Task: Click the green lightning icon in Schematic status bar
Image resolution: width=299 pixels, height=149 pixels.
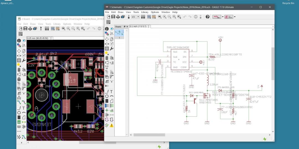Action: click(265, 139)
